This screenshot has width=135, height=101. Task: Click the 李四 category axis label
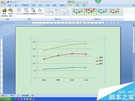point(58,80)
